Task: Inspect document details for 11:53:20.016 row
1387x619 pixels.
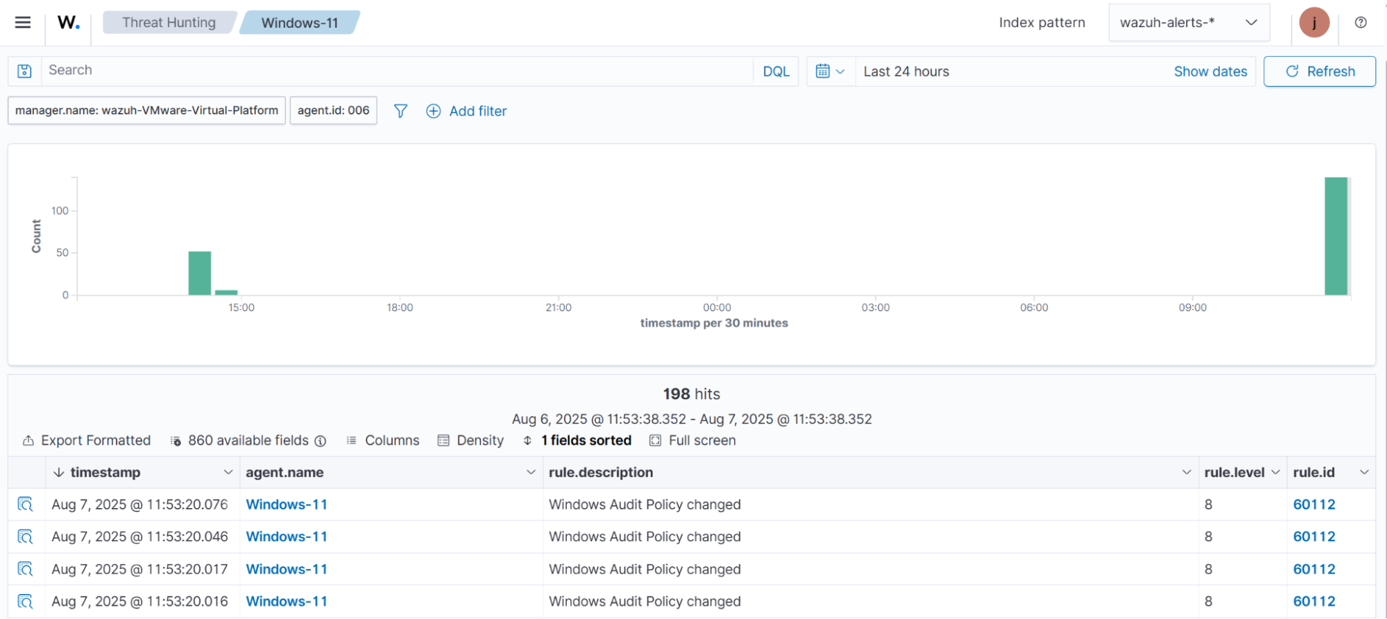Action: [x=25, y=601]
